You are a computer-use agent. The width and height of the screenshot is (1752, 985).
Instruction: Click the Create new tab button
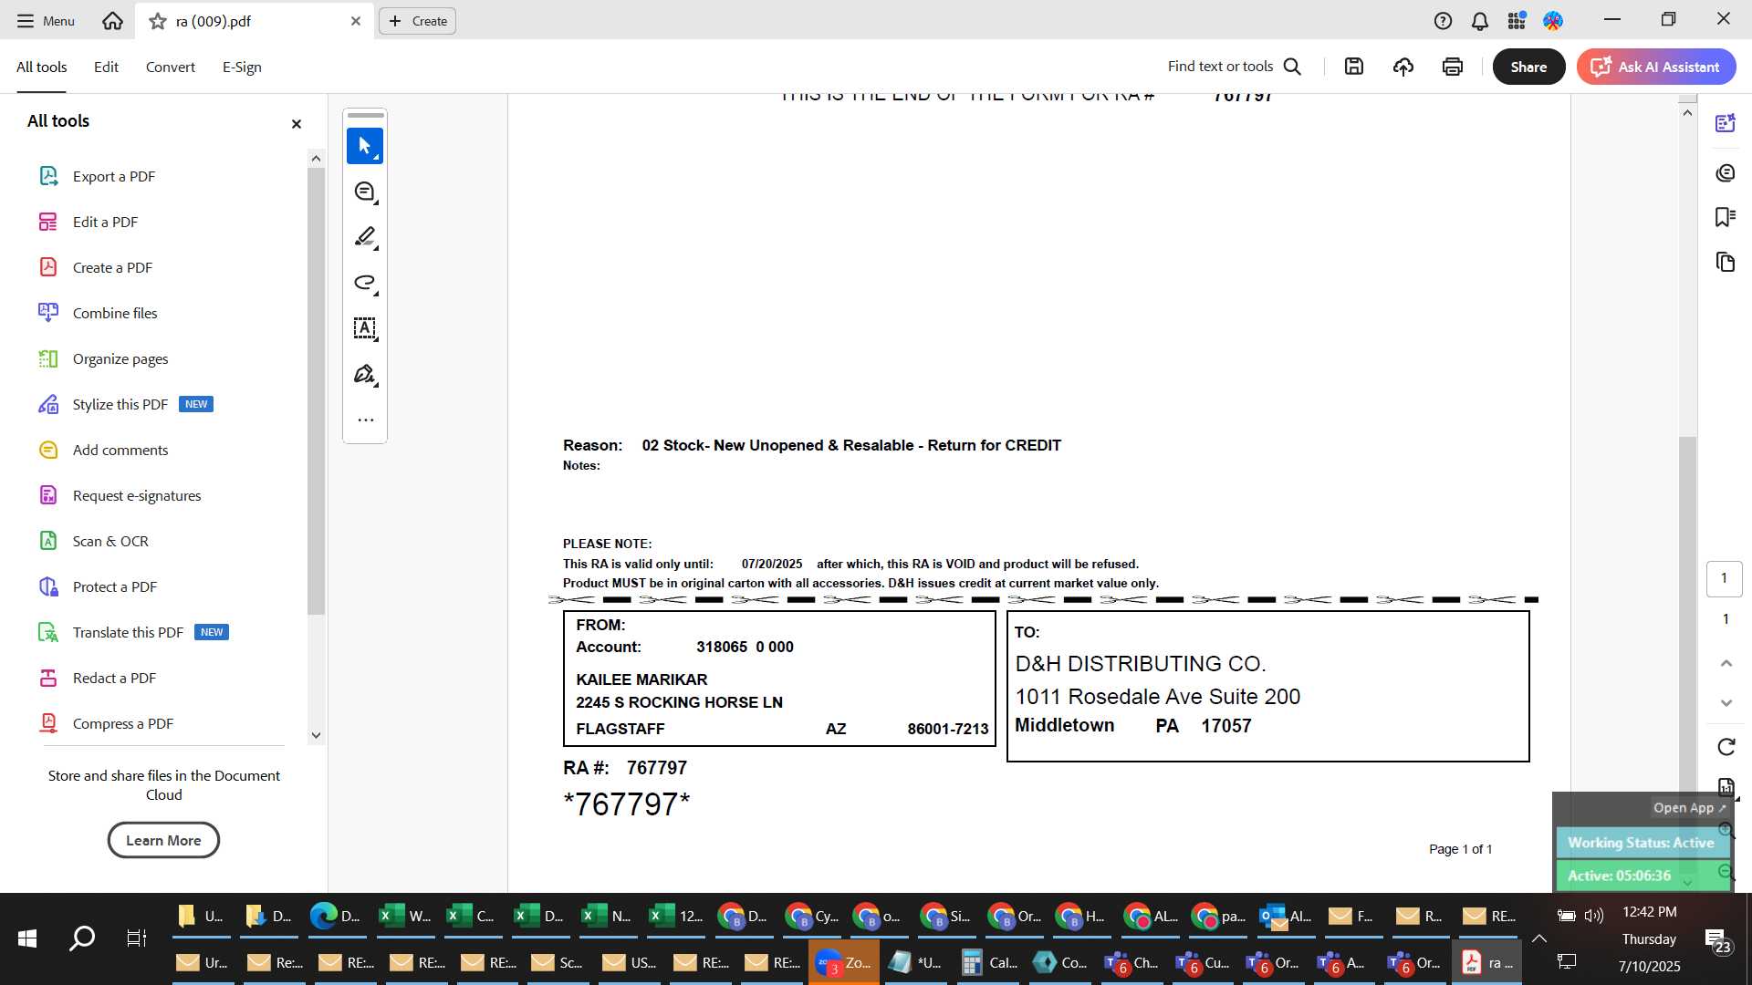[x=417, y=20]
